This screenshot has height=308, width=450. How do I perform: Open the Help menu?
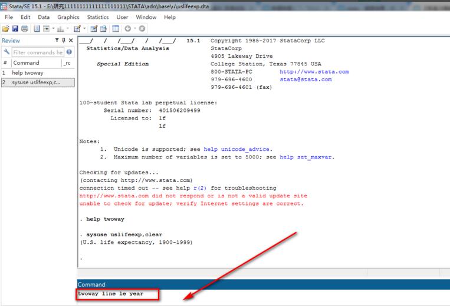170,17
